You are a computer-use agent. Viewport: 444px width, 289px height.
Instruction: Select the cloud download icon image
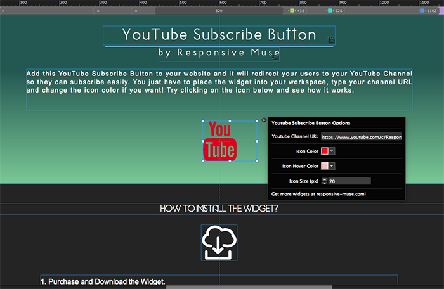click(219, 243)
